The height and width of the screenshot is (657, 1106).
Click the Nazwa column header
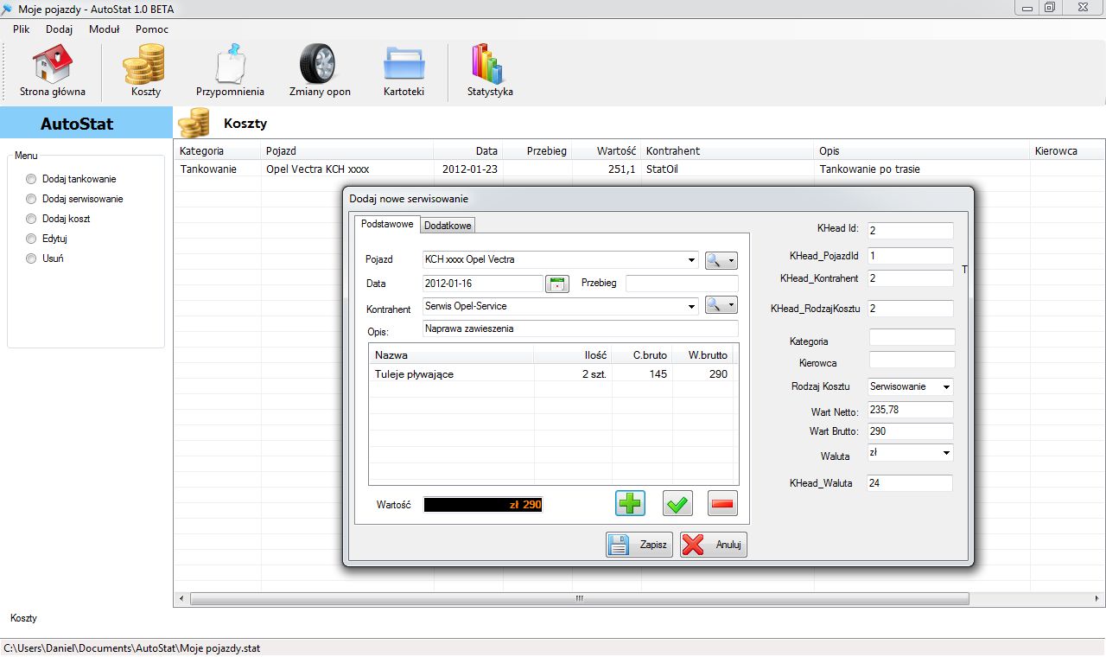click(451, 355)
